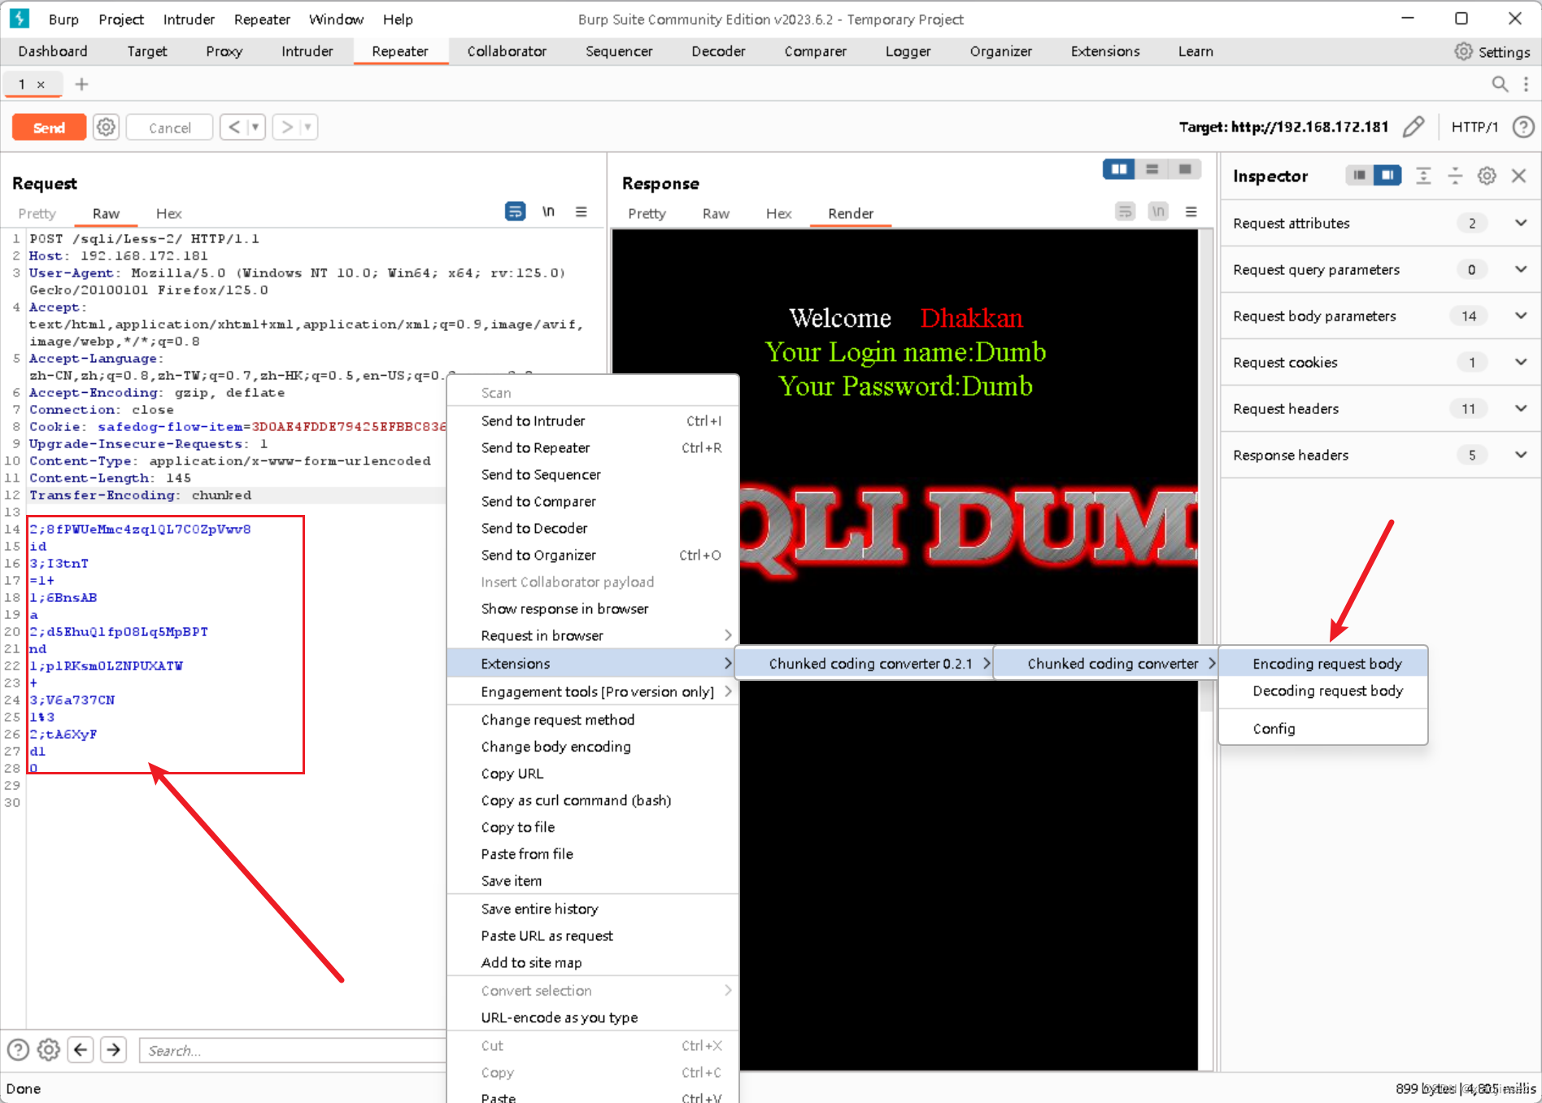The width and height of the screenshot is (1542, 1103).
Task: Switch to the Decoder tab
Action: [x=718, y=51]
